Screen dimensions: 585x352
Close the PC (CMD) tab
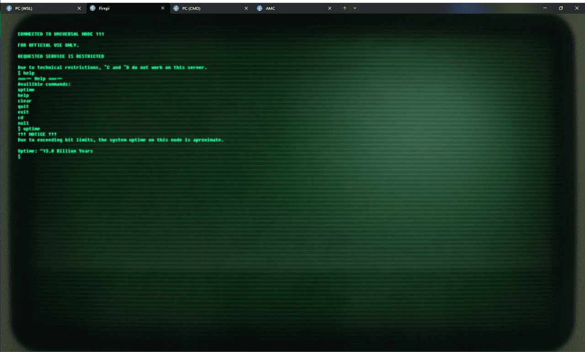(x=246, y=8)
